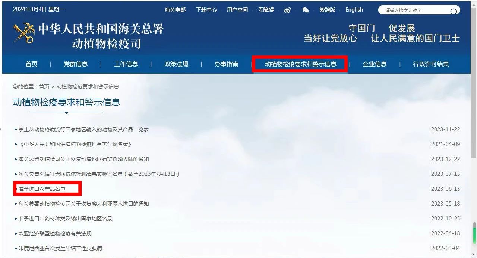The image size is (477, 258).
Task: Click the keyword search input field
Action: 414,10
